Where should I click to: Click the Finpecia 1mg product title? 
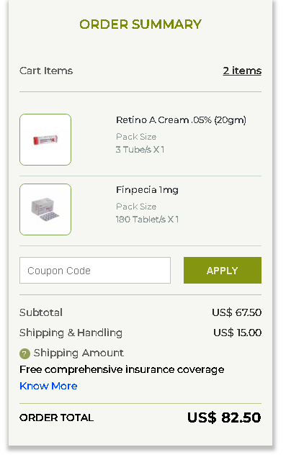coord(147,190)
